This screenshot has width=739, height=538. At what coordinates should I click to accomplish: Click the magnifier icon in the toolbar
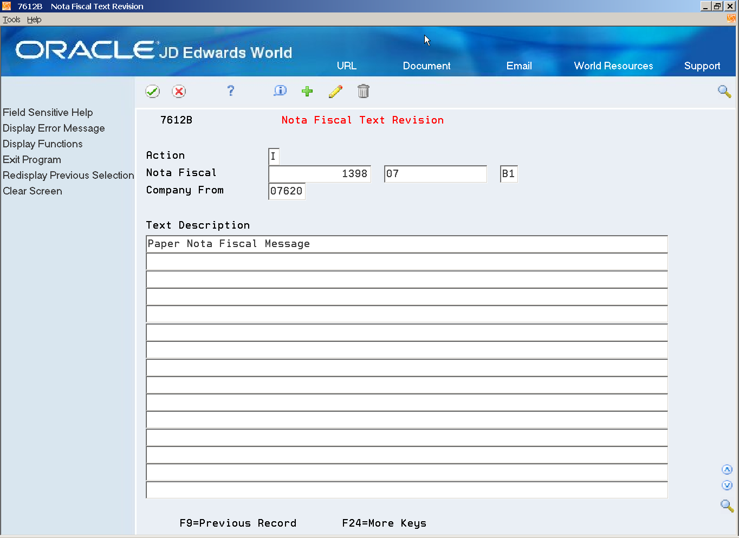[x=724, y=91]
